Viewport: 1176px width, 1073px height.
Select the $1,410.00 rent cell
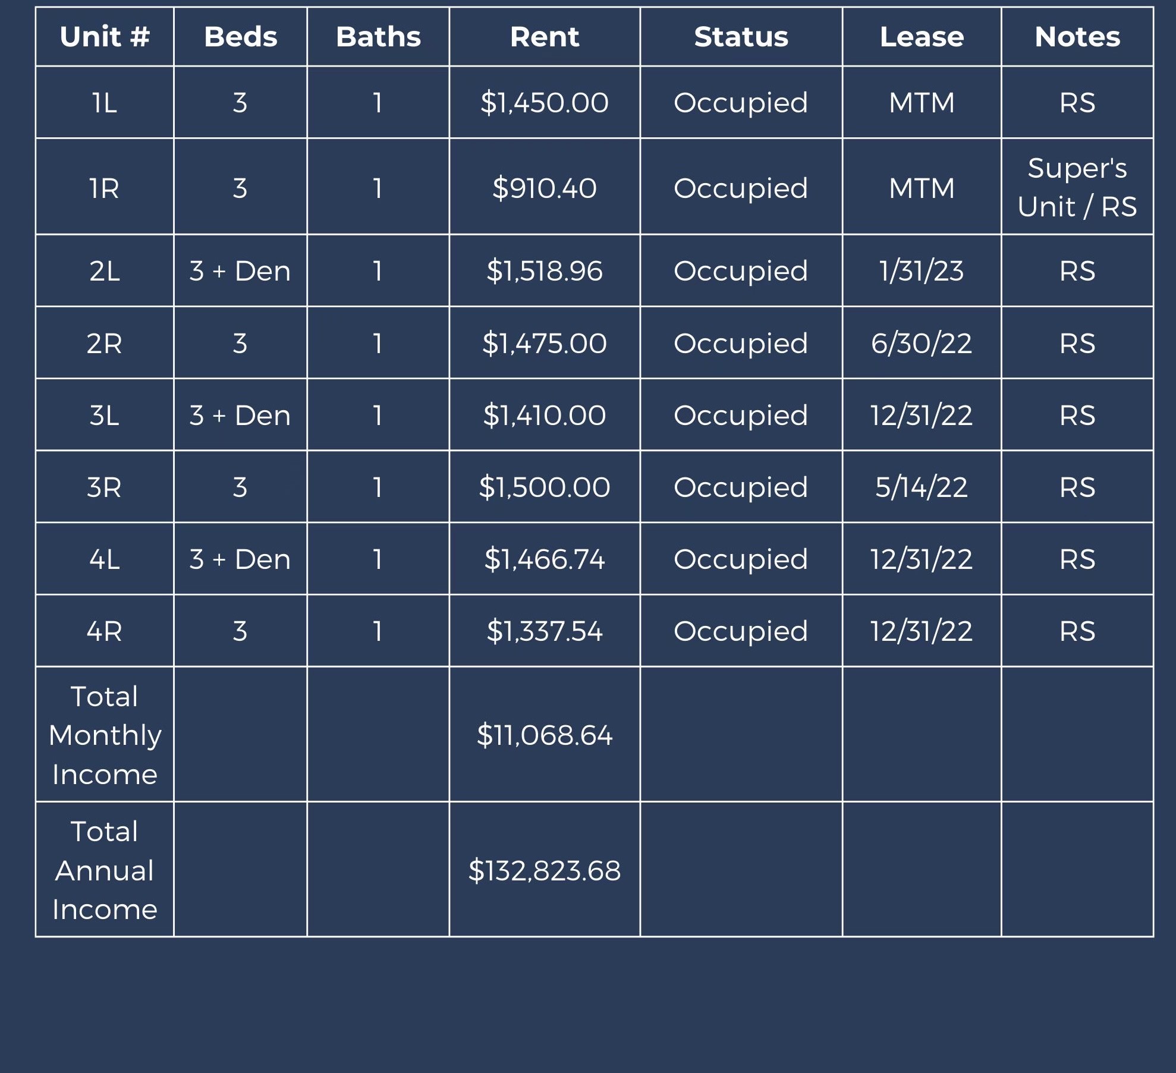pos(544,416)
